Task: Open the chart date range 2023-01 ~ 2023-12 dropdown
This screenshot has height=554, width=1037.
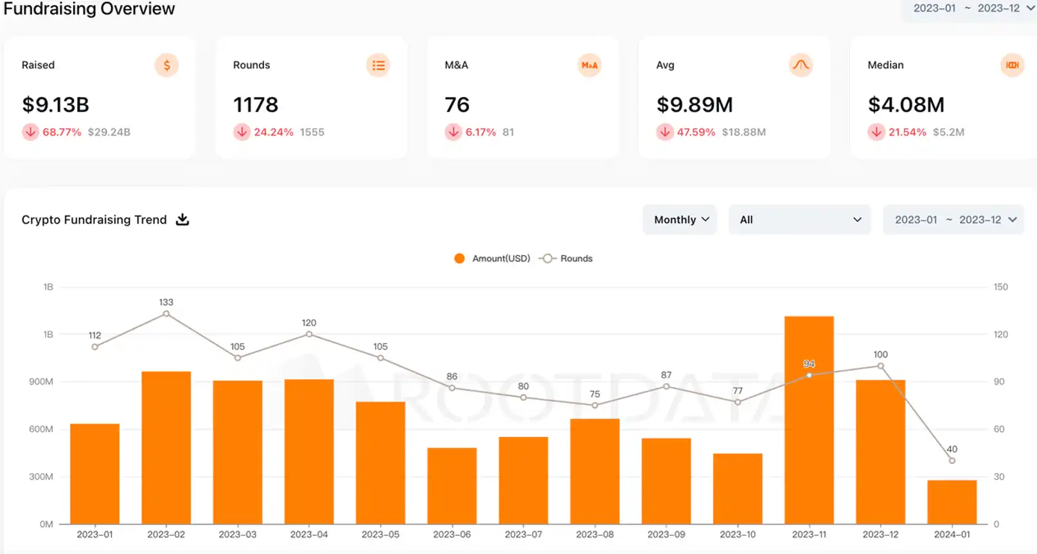Action: click(x=953, y=220)
